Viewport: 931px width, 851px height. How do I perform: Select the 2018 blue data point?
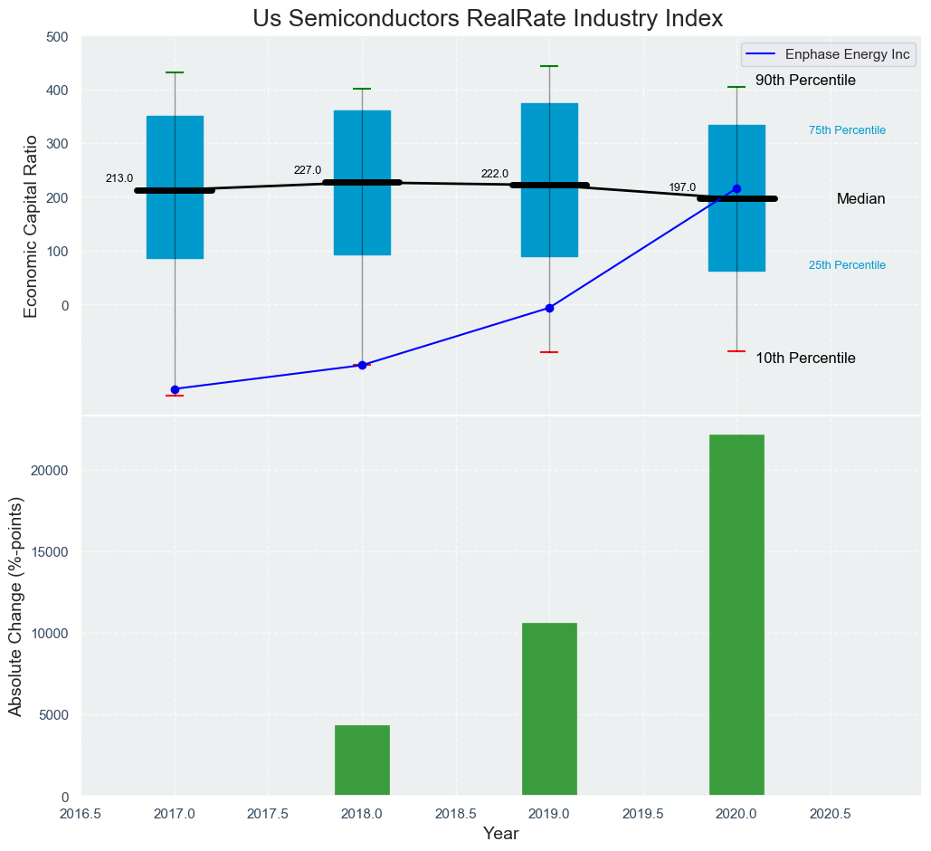click(362, 365)
